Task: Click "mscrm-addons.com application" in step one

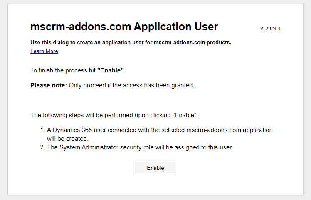Action: tap(230, 130)
